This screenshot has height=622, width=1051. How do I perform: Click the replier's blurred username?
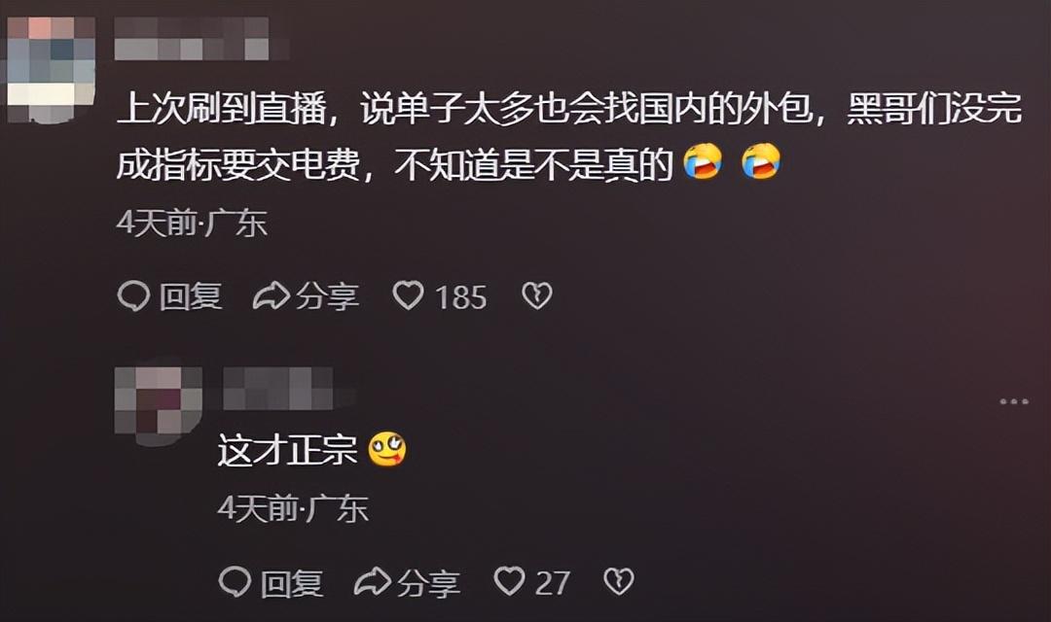[x=288, y=389]
